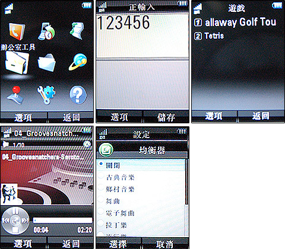The height and width of the screenshot is (249, 285).
Task: Open the help question mark icon
Action: click(78, 95)
